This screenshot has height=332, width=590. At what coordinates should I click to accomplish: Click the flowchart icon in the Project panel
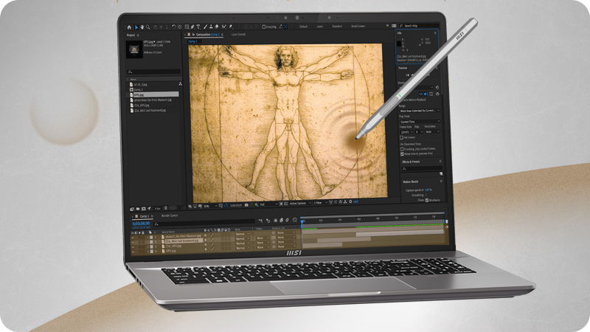point(180,84)
